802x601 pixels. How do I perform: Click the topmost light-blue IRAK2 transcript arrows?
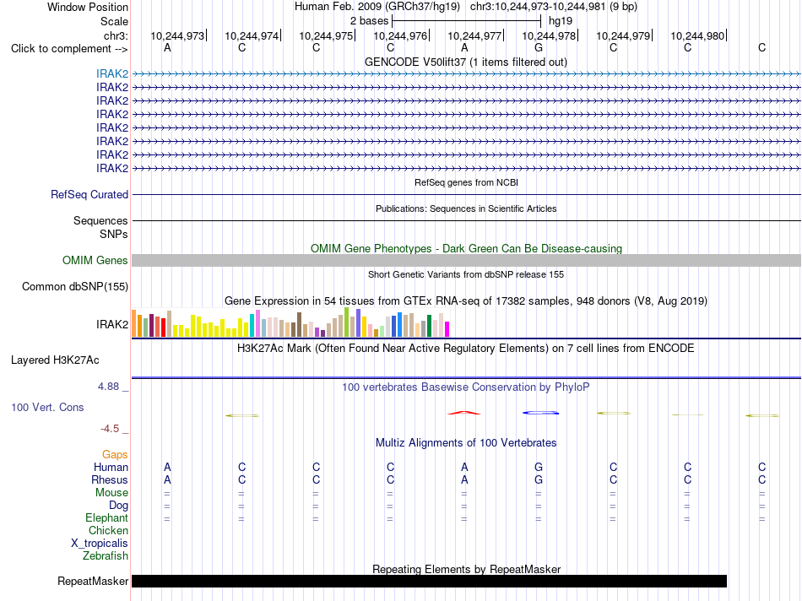click(466, 74)
